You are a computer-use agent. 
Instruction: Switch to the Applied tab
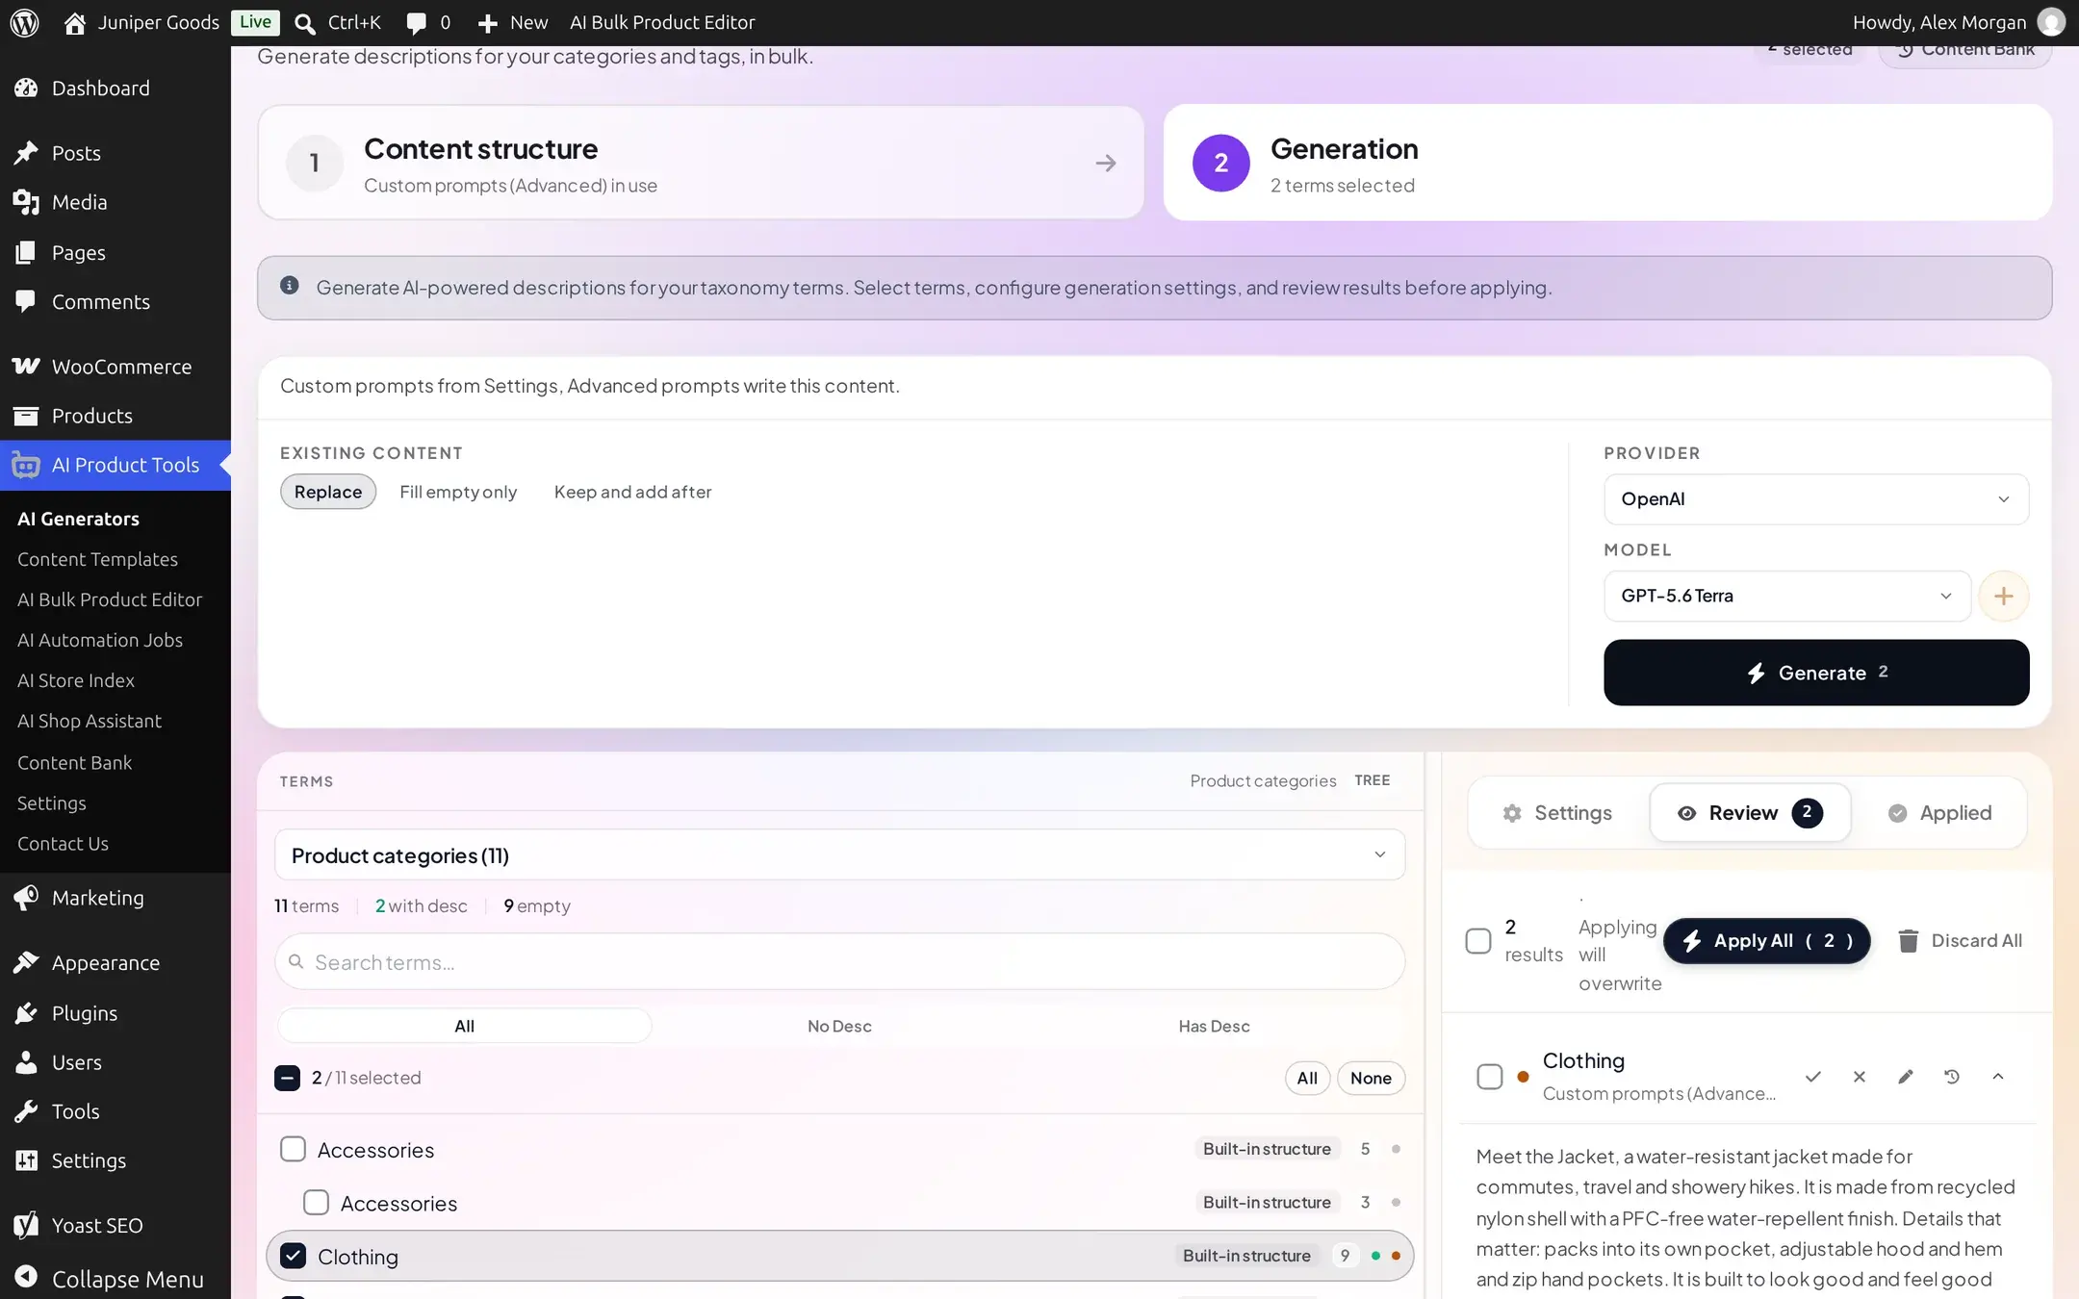click(x=1940, y=813)
